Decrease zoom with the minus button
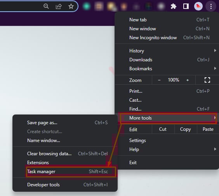This screenshot has height=196, width=219. tap(159, 80)
